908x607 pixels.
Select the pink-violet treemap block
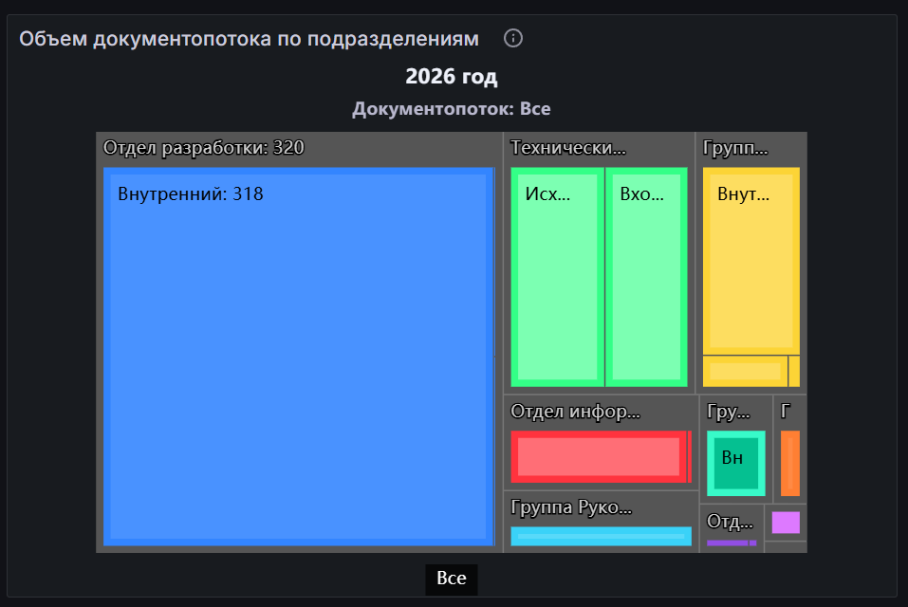785,523
